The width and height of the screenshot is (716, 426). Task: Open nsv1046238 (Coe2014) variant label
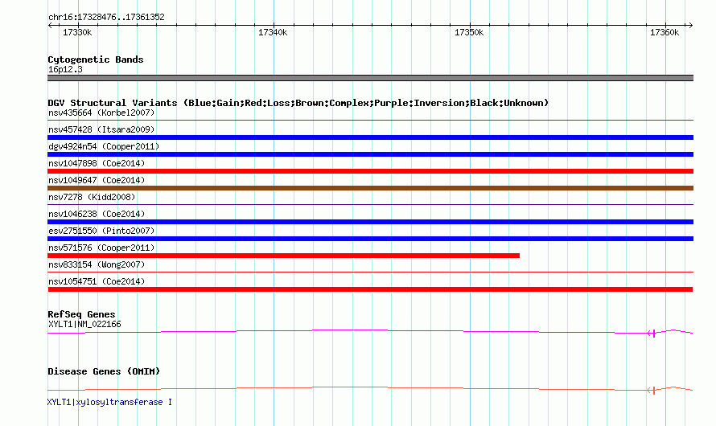tap(97, 214)
